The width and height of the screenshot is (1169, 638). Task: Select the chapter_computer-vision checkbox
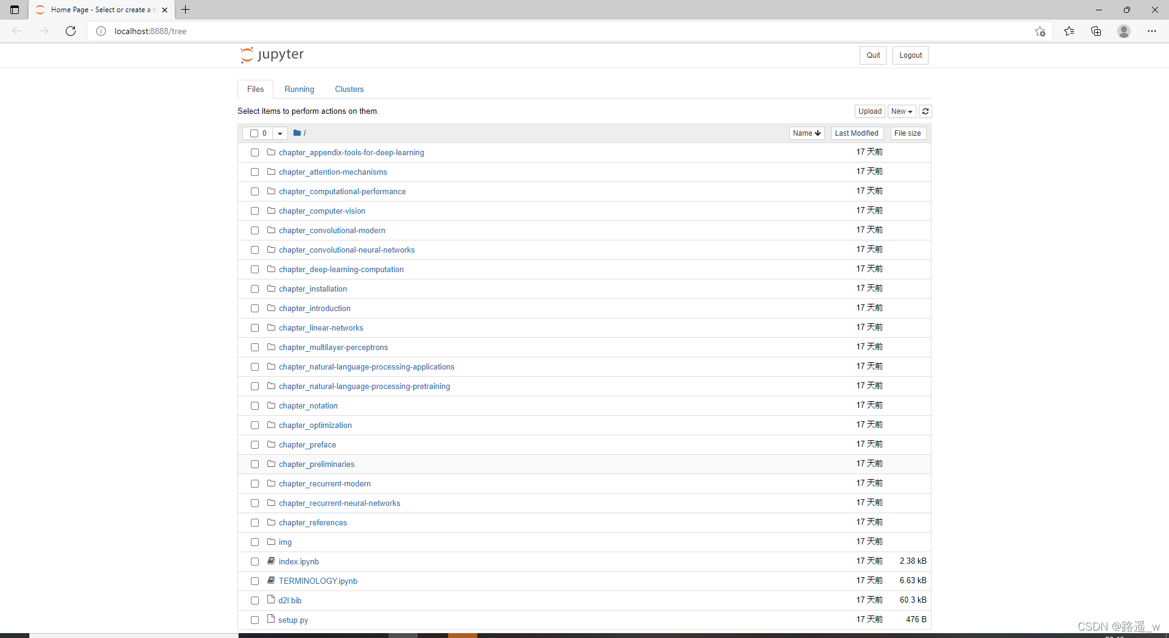255,211
